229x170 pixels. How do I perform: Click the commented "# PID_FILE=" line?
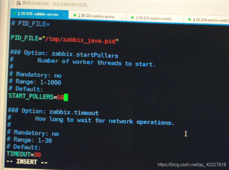click(31, 24)
